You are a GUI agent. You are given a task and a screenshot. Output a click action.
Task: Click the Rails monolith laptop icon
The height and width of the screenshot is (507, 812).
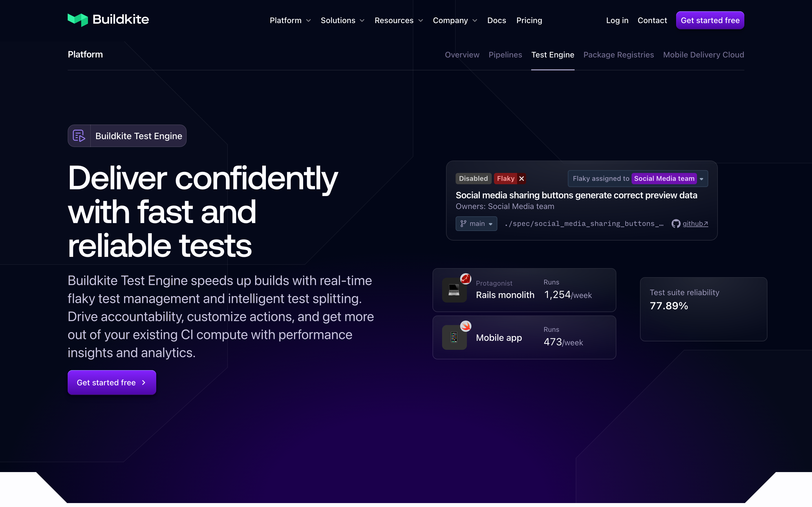[454, 290]
